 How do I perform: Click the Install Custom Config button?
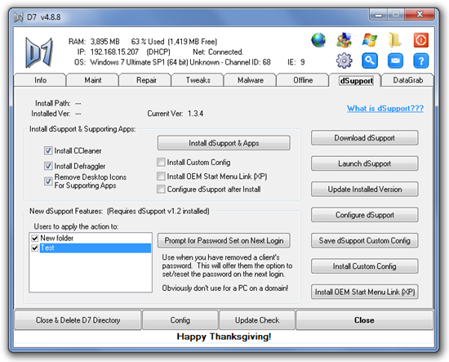pos(365,266)
